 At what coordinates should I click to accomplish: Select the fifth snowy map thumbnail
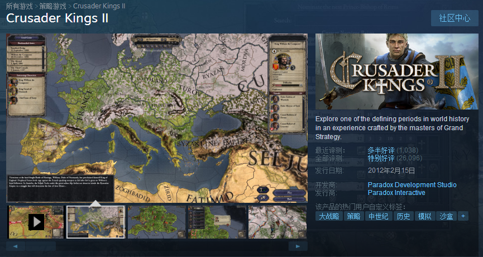tap(278, 222)
